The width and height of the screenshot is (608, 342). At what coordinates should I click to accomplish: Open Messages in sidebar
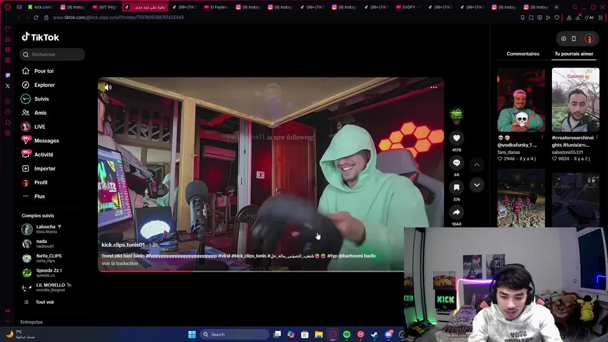40,141
